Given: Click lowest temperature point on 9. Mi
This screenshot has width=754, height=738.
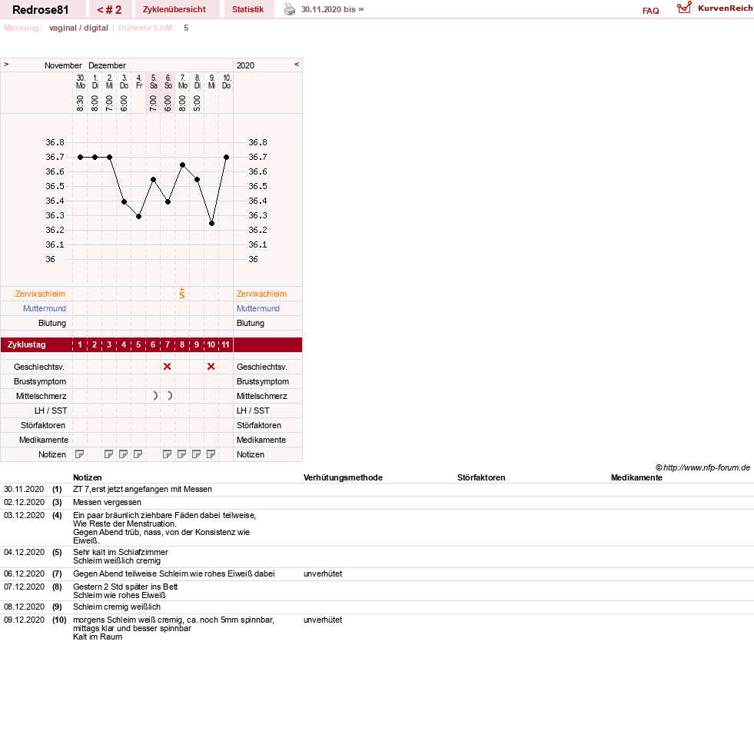Looking at the screenshot, I should click(211, 224).
